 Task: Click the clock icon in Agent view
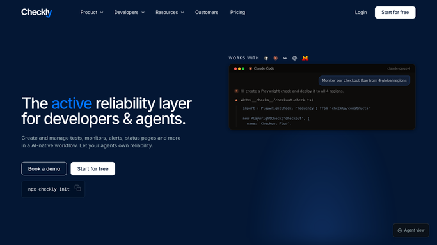click(x=400, y=230)
